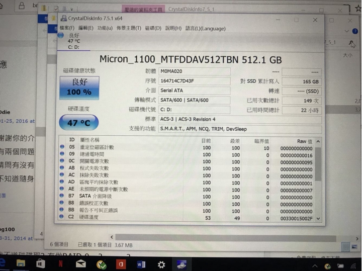Open the Mail app taskbar icon
The height and width of the screenshot is (271, 362).
click(81, 264)
